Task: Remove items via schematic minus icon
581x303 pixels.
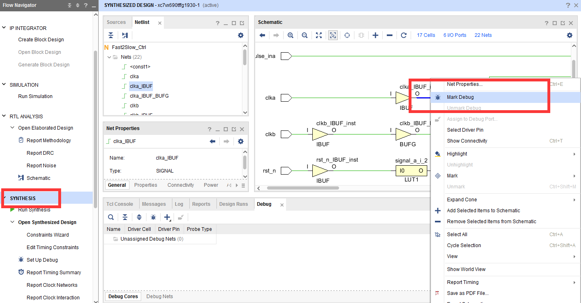Action: (x=390, y=35)
